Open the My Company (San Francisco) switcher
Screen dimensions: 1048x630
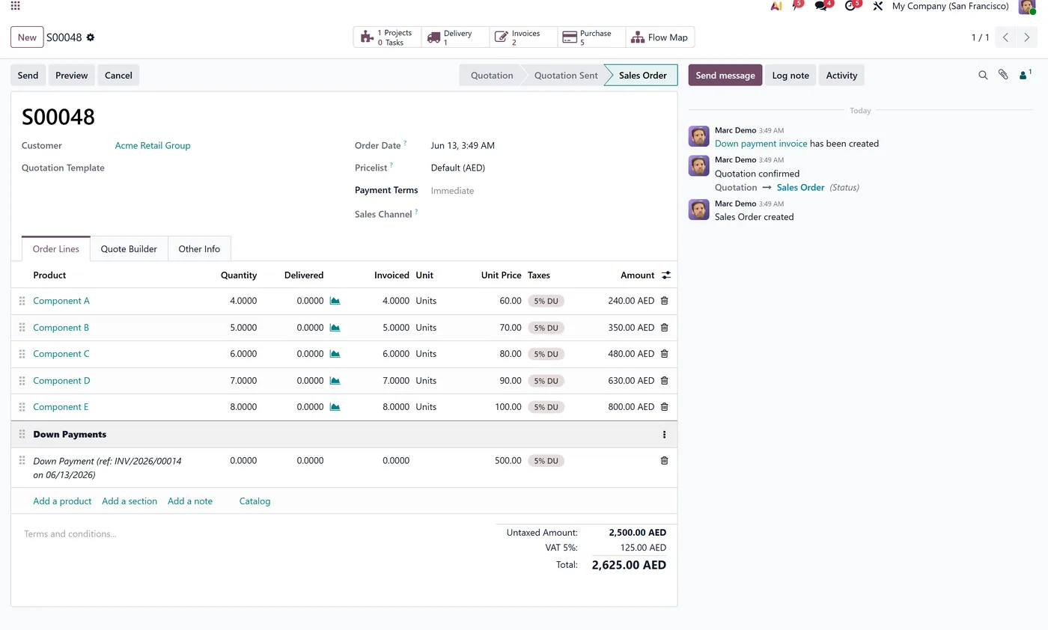[x=950, y=6]
